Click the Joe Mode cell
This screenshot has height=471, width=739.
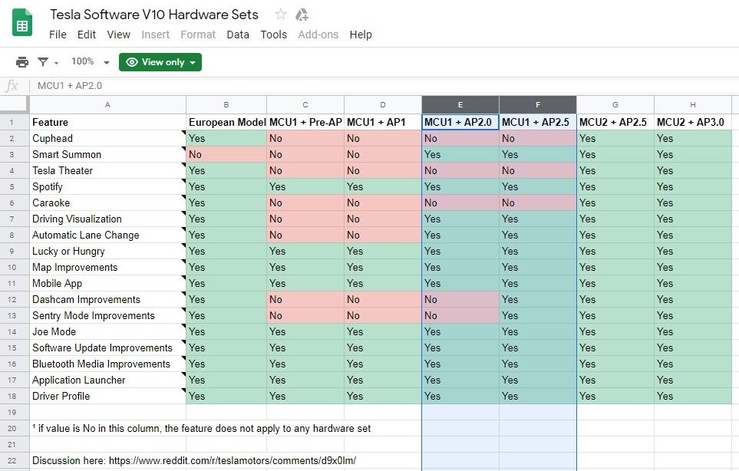(107, 331)
